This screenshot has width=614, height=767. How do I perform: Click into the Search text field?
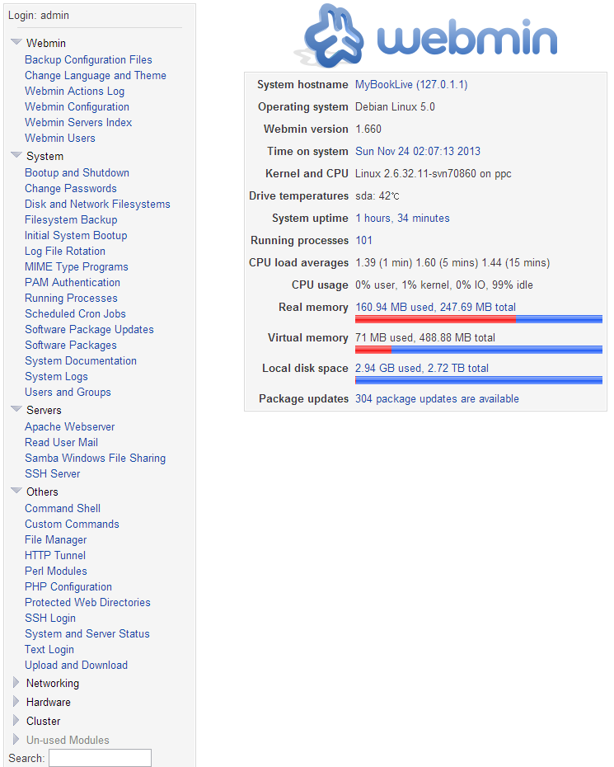click(x=100, y=758)
